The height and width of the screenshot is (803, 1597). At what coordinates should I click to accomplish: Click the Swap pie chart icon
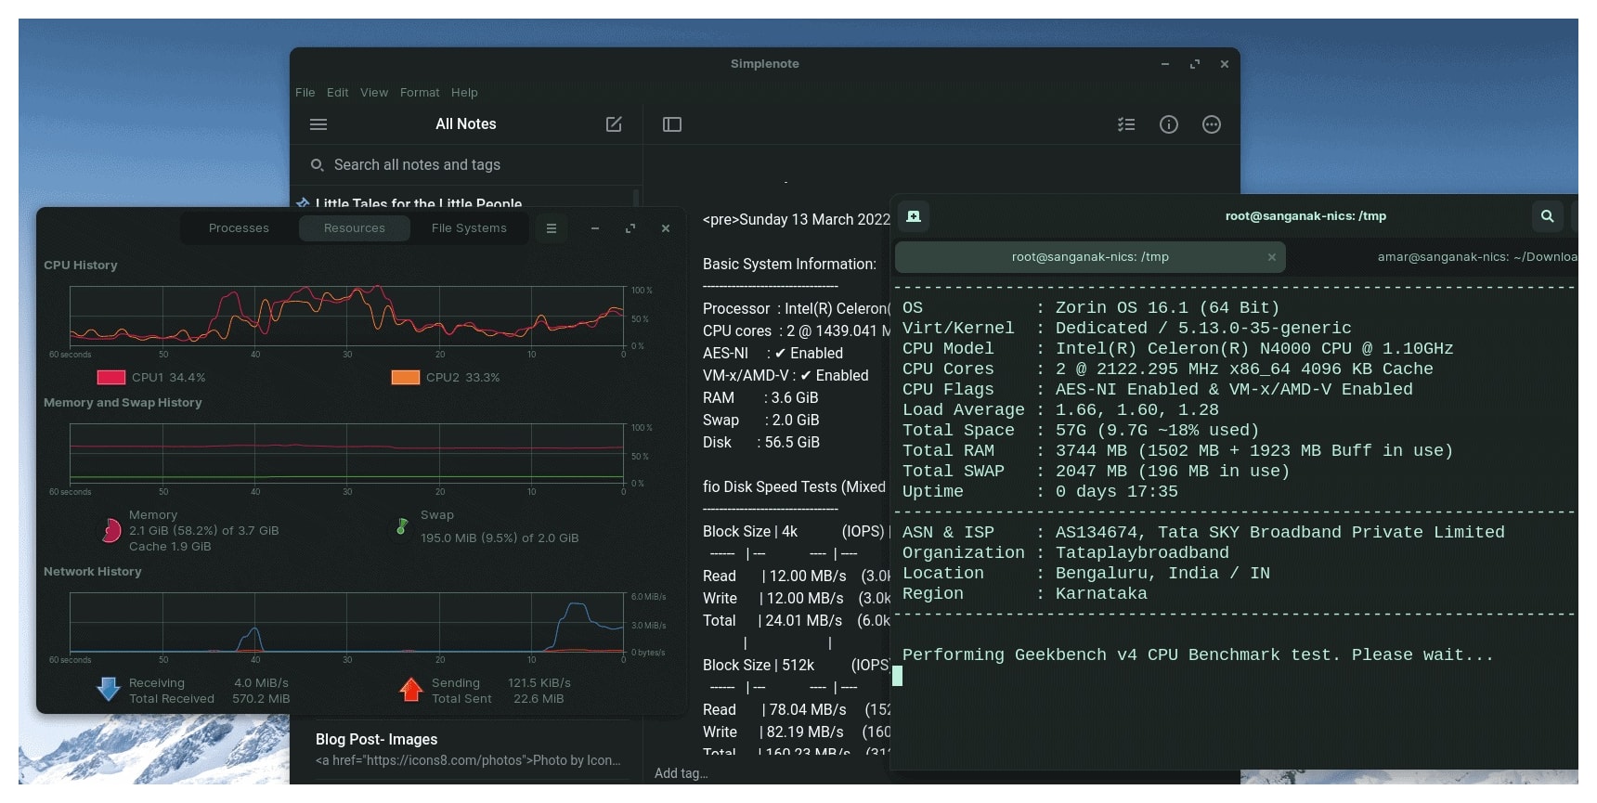[x=402, y=526]
